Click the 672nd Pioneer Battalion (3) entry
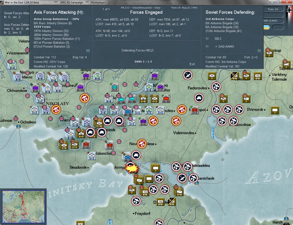 [52, 47]
